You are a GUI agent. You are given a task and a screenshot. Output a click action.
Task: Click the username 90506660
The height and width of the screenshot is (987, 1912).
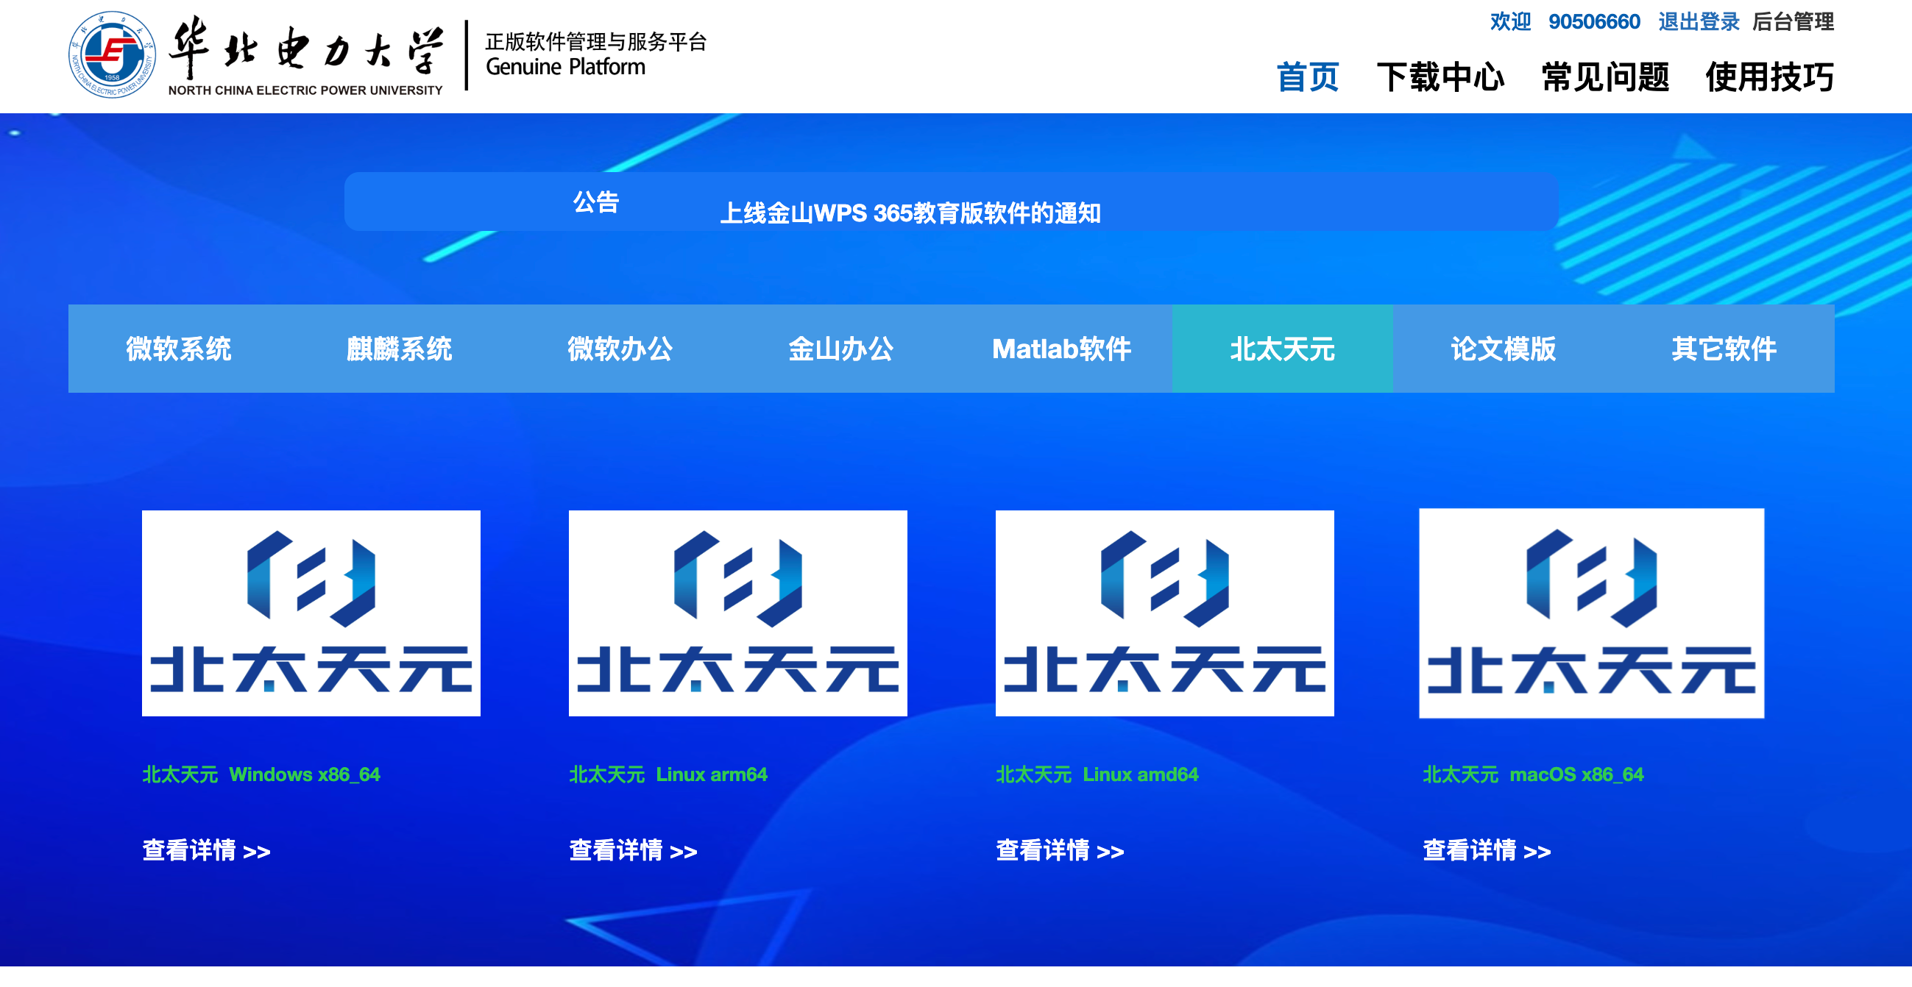(x=1593, y=21)
